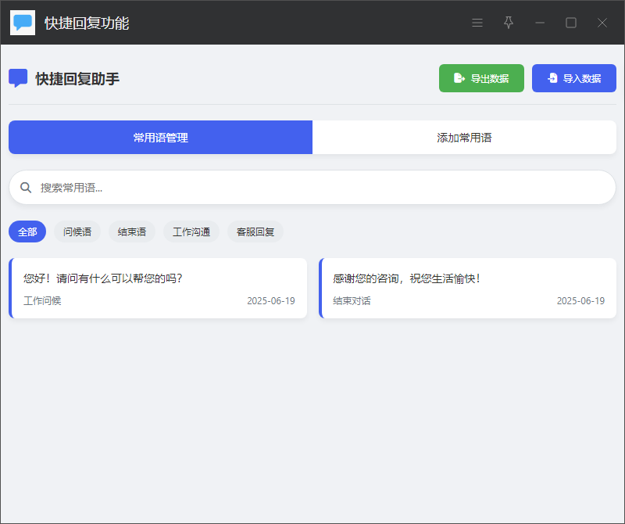Click the 快捷回复助手 heading
The height and width of the screenshot is (524, 625).
click(x=77, y=79)
